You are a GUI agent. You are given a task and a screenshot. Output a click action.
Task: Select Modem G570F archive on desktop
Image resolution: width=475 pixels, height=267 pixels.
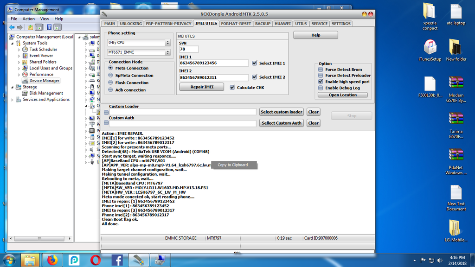coord(456,89)
